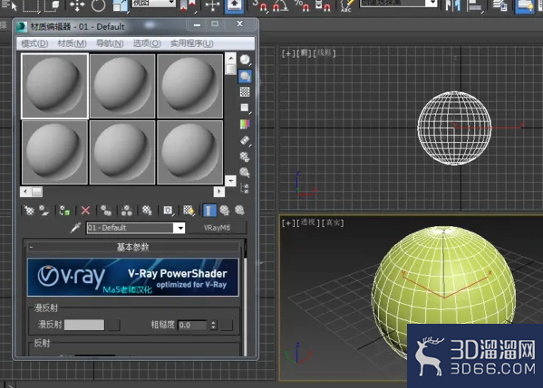The height and width of the screenshot is (388, 543).
Task: Click Put to Library icon
Action: [147, 210]
